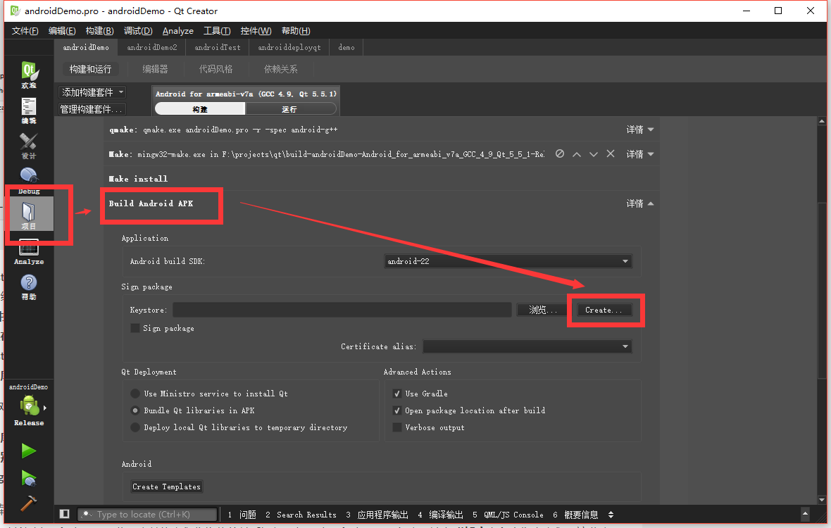Click vertical scrollbar down arrow
Viewport: 831px width, 528px height.
point(821,499)
